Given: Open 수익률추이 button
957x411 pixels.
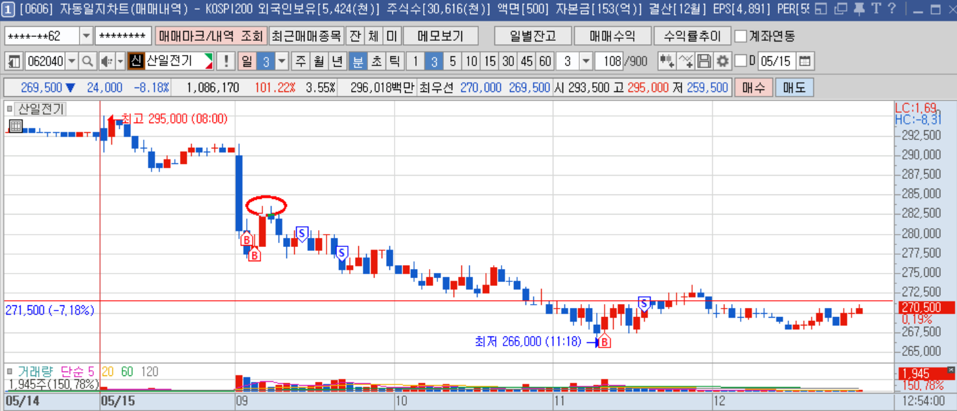Looking at the screenshot, I should [x=692, y=36].
